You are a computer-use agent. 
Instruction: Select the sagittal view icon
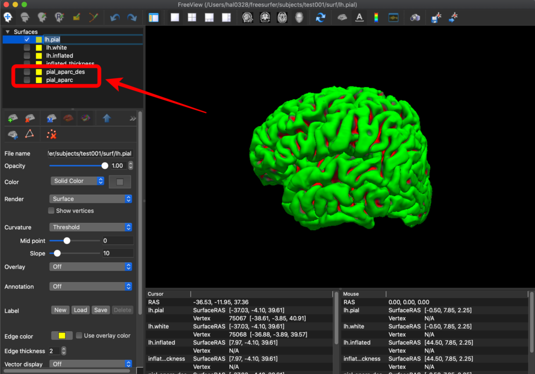tap(248, 17)
